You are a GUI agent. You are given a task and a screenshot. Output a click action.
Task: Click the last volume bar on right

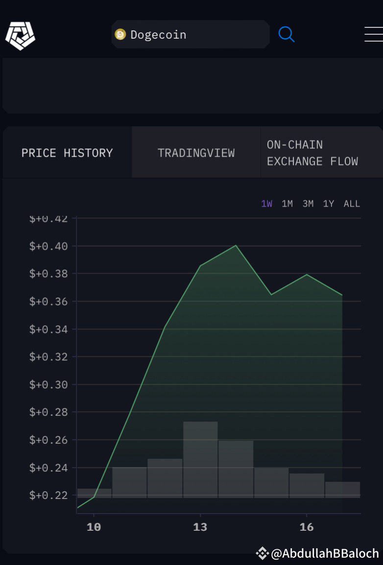342,490
